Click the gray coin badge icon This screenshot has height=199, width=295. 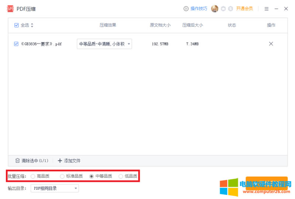tap(230, 9)
